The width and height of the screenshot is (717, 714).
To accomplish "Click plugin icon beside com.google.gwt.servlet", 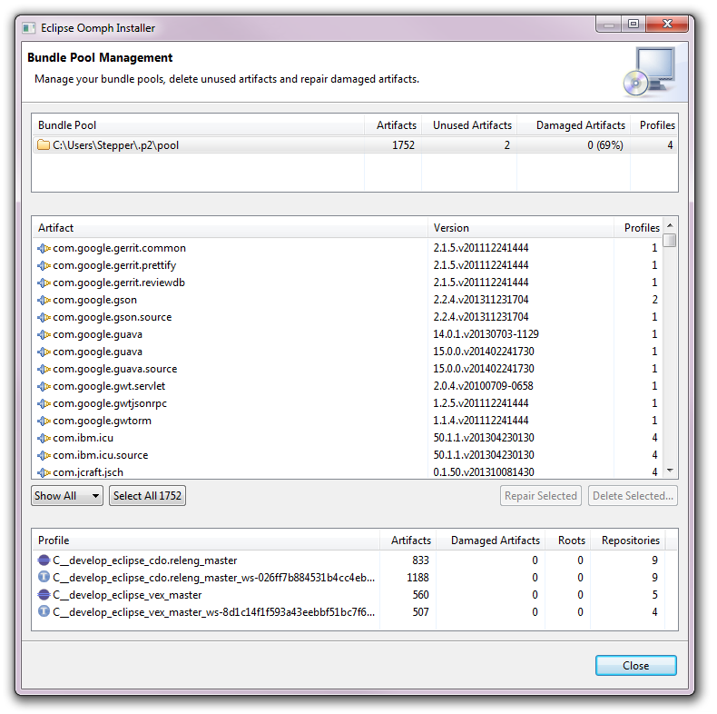I will point(44,386).
